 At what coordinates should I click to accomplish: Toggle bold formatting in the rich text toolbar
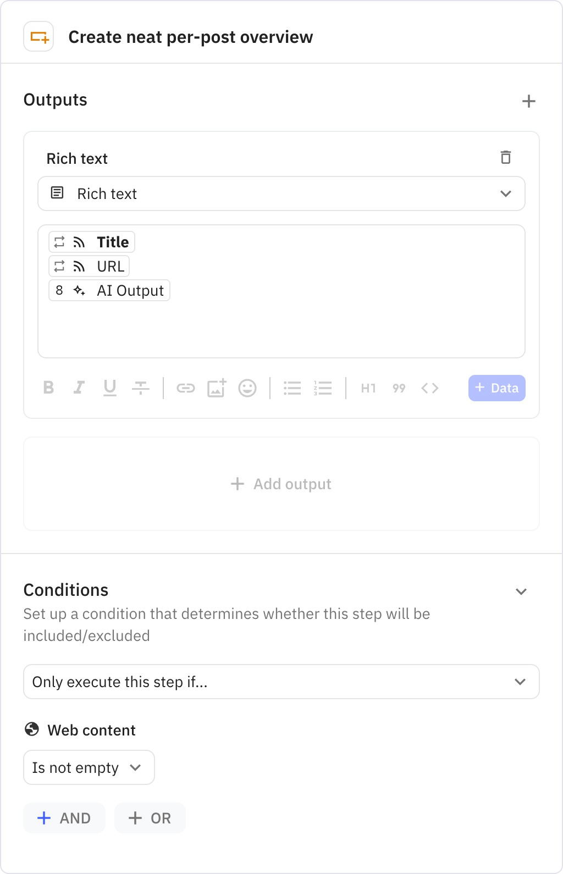coord(48,388)
